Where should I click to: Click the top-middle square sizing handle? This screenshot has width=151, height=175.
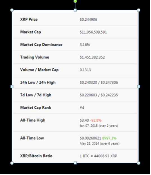point(75,10)
